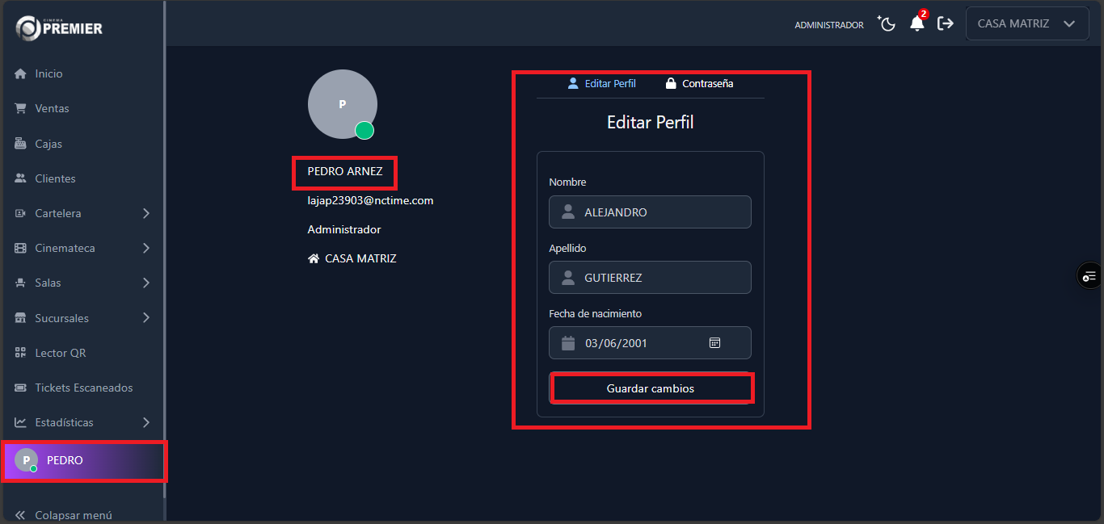Open Lector QR scanner
Image resolution: width=1104 pixels, height=524 pixels.
click(60, 353)
